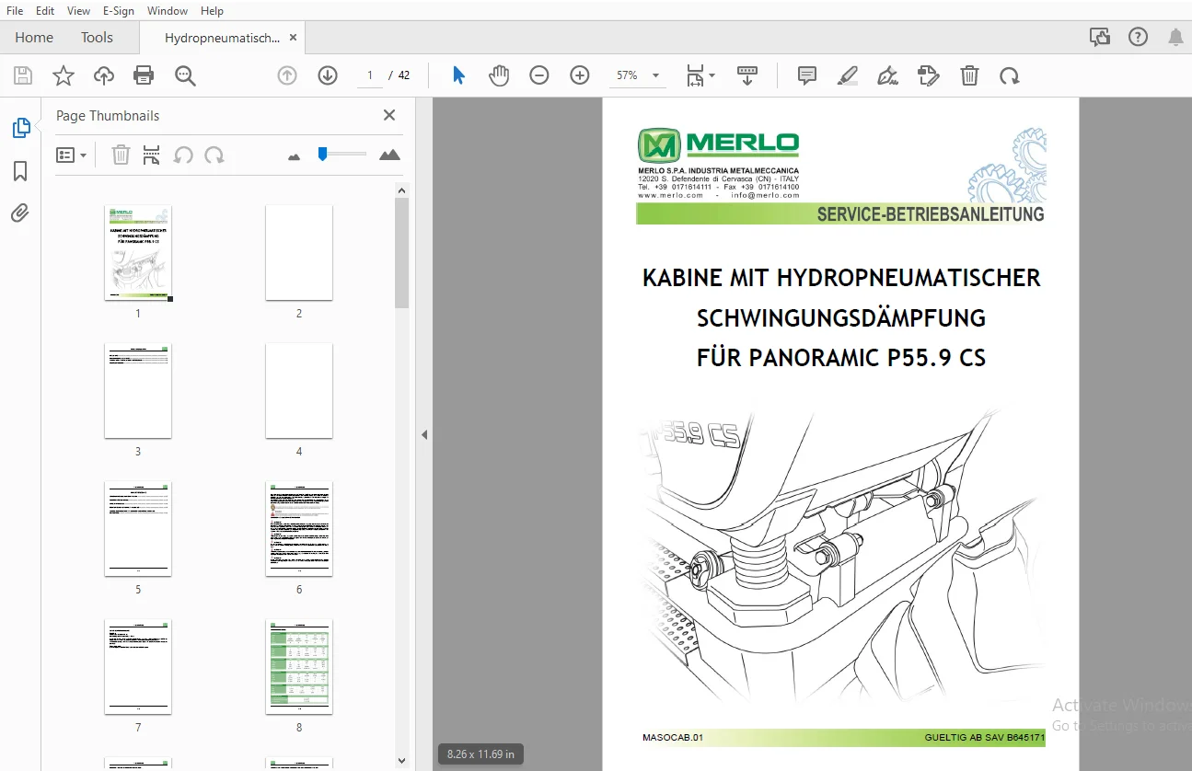
Task: Delete page with toolbar trash icon
Action: [x=969, y=75]
